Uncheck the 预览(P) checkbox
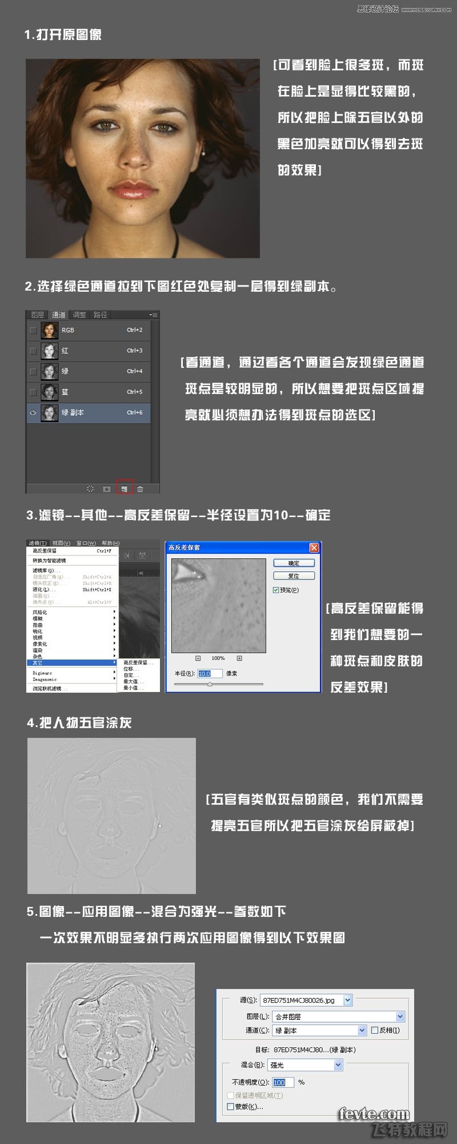This screenshot has height=1144, width=457. (276, 590)
